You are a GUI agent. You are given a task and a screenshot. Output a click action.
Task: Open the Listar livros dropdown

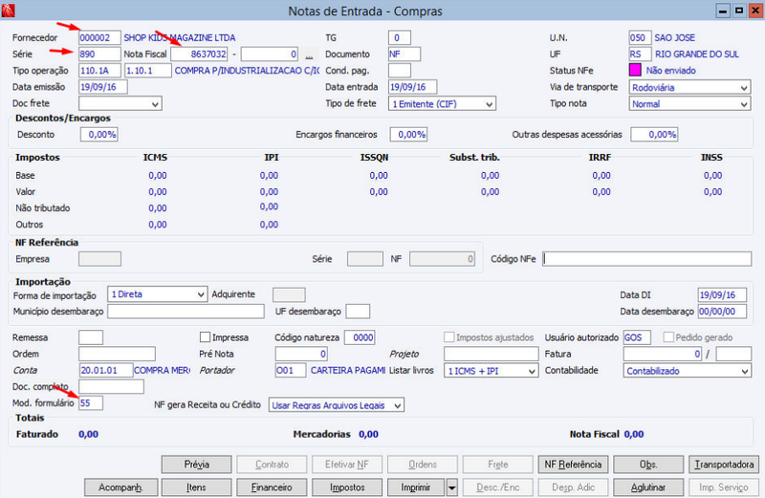coord(491,371)
